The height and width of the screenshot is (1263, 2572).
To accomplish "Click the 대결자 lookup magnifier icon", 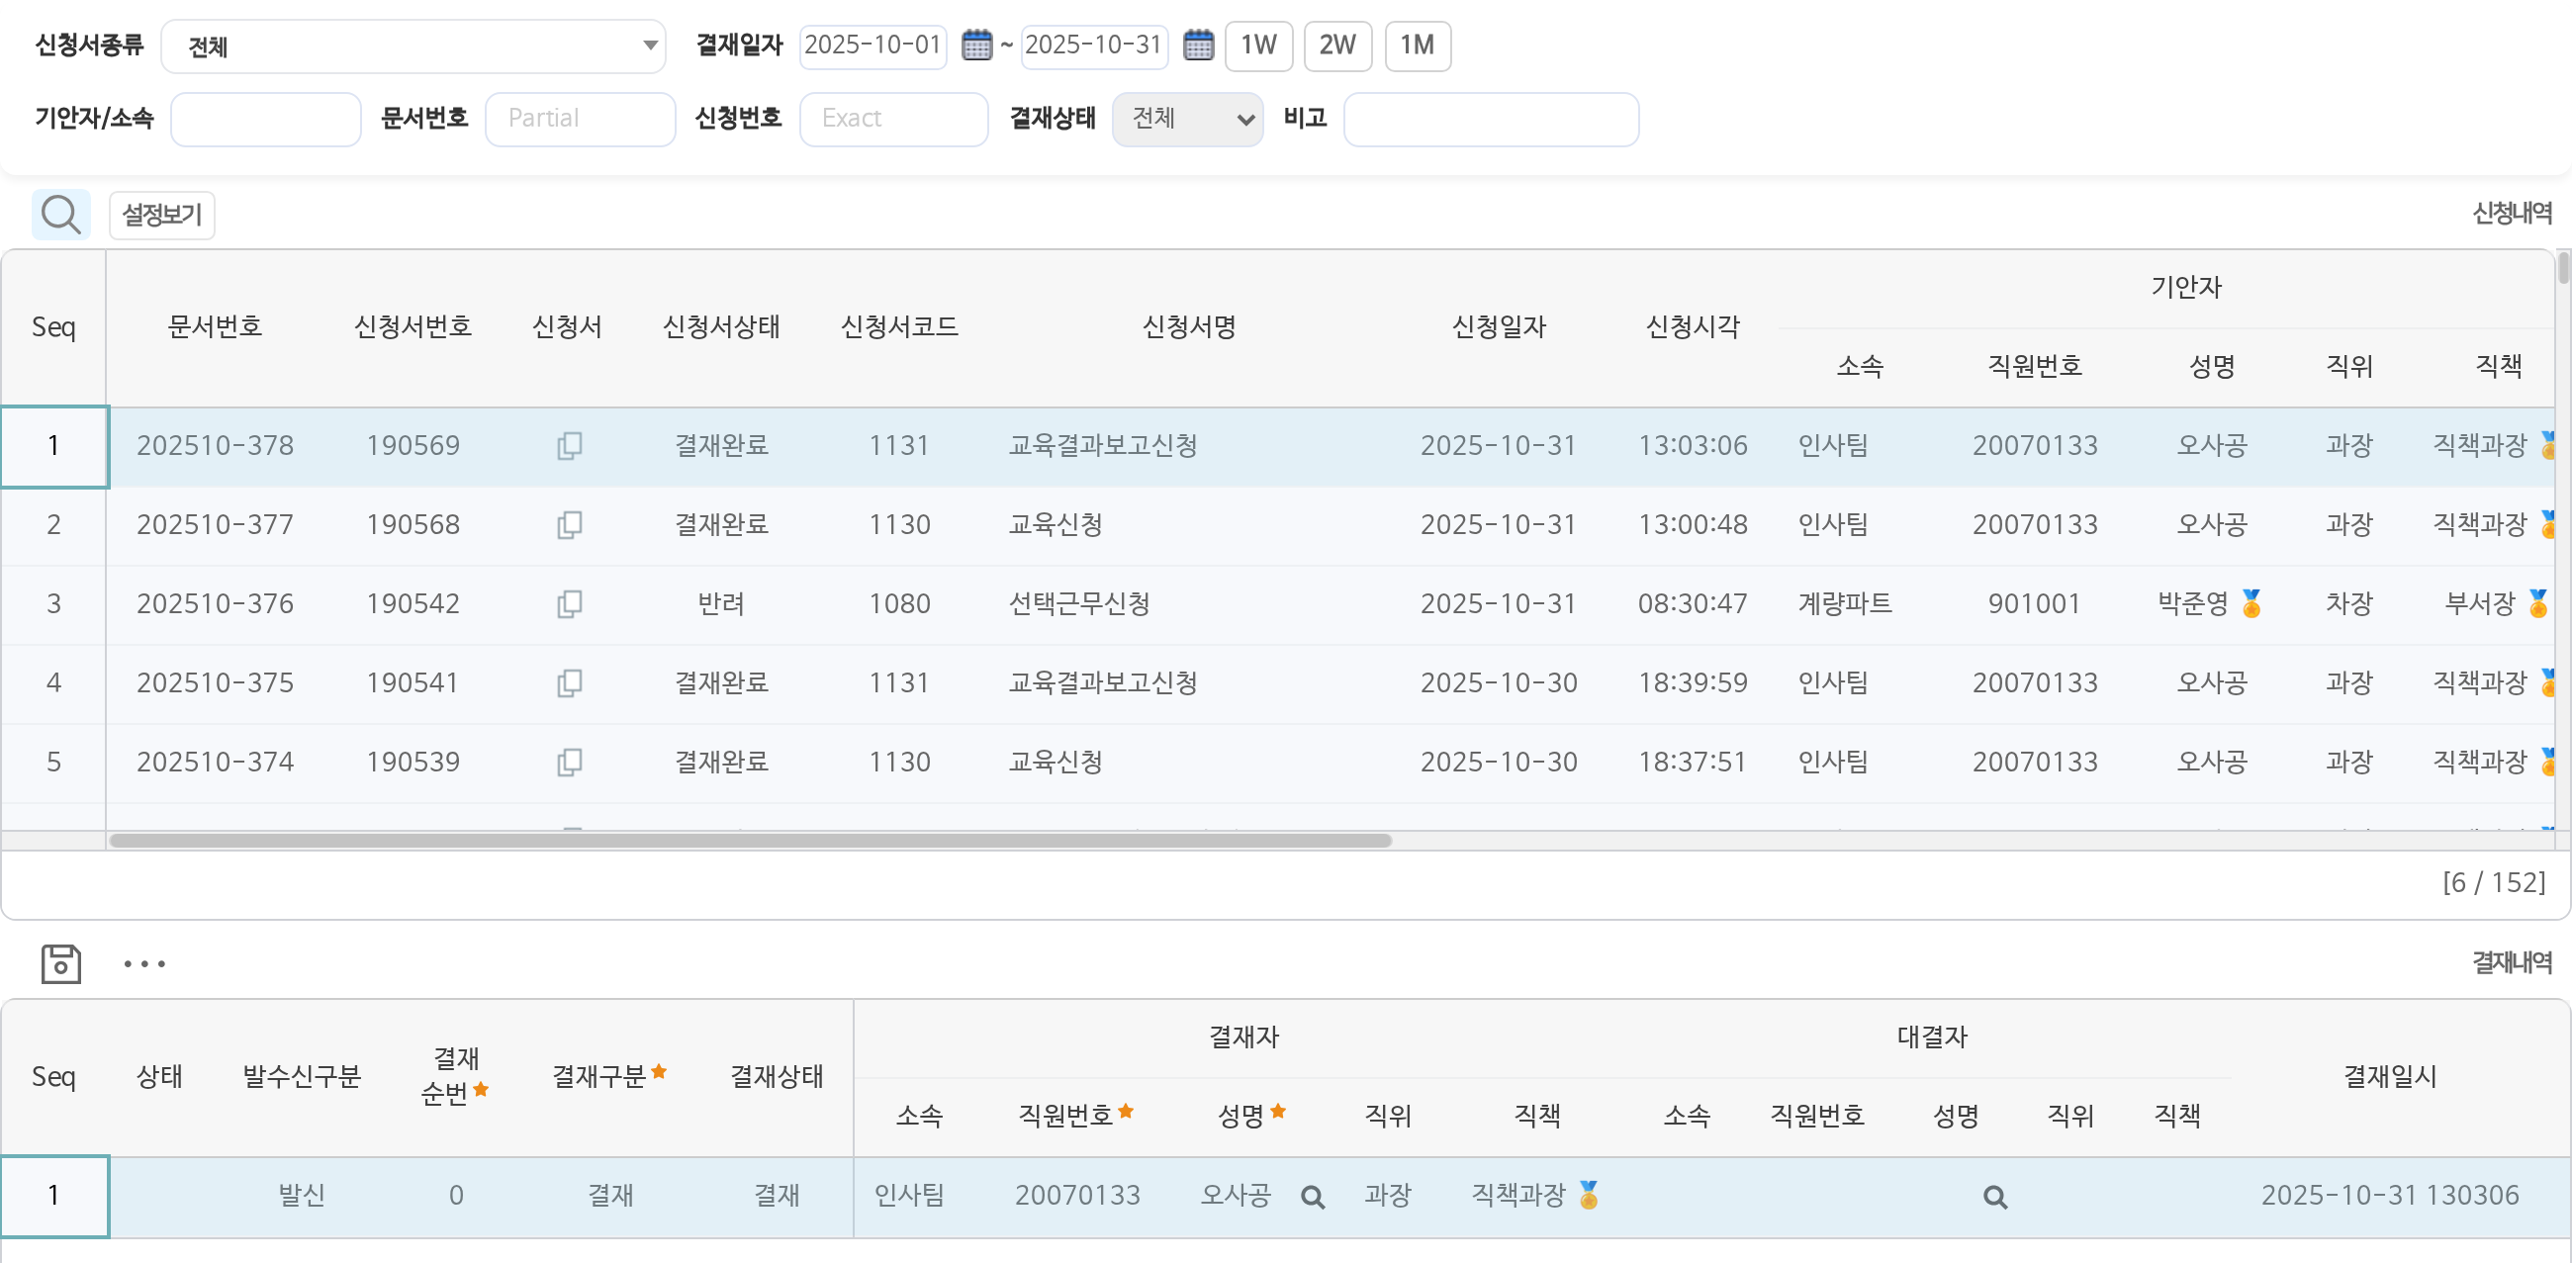I will pyautogui.click(x=1995, y=1196).
